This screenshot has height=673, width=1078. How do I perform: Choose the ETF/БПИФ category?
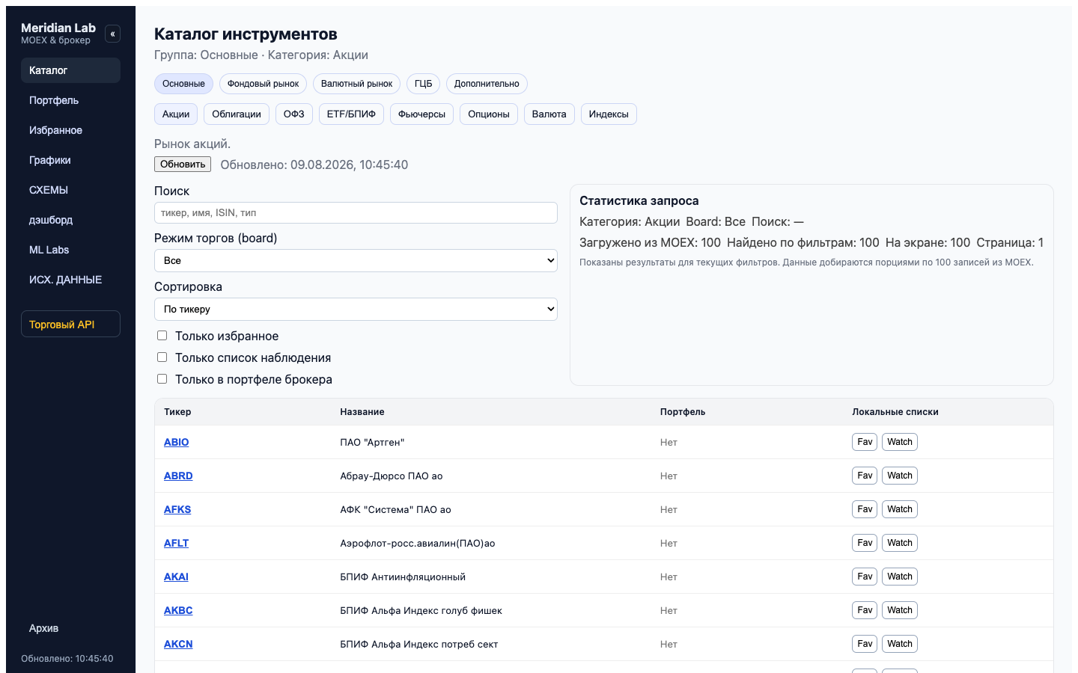351,114
